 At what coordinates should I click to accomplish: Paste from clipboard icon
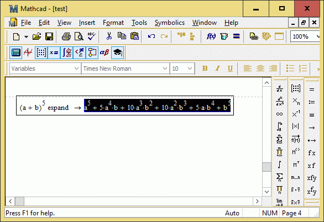point(134,36)
